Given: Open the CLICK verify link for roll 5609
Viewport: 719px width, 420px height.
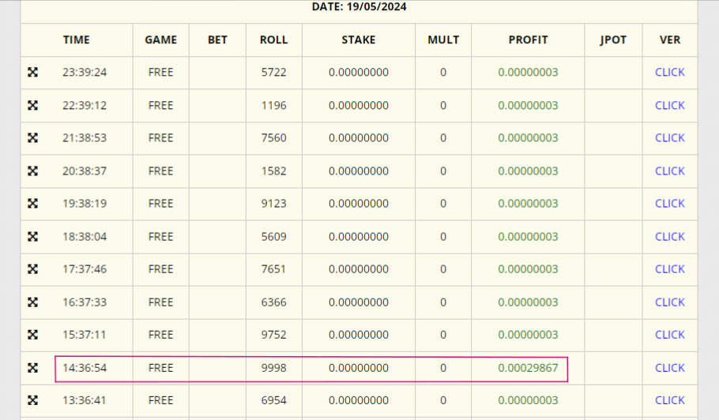Looking at the screenshot, I should (x=669, y=236).
